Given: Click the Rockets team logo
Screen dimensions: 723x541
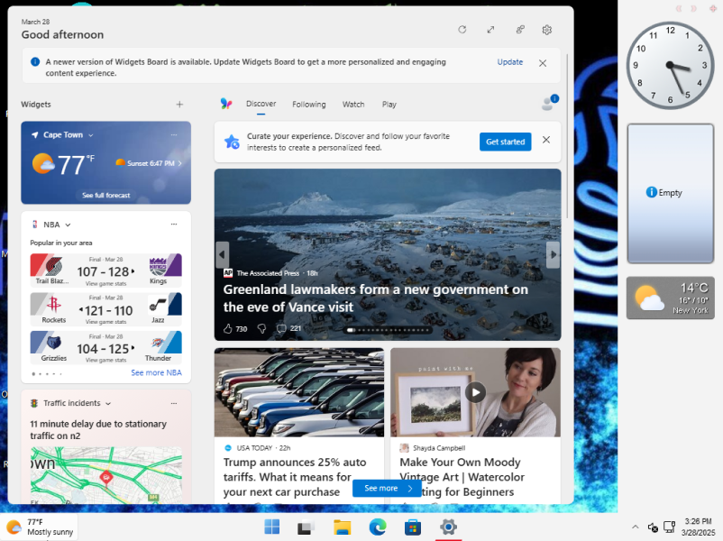Looking at the screenshot, I should click(53, 305).
